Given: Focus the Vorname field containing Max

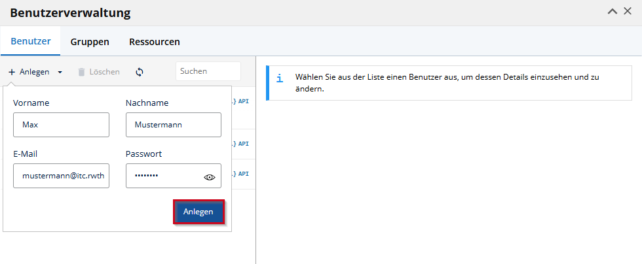Looking at the screenshot, I should click(61, 125).
